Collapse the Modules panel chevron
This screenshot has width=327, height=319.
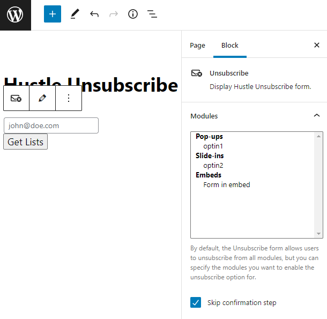click(x=317, y=115)
